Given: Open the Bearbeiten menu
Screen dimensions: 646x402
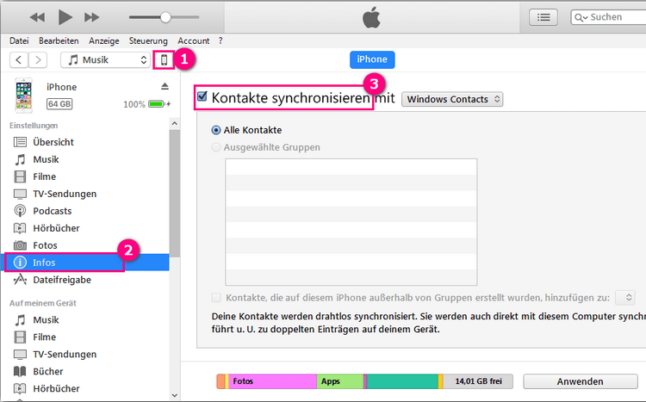Looking at the screenshot, I should (59, 40).
